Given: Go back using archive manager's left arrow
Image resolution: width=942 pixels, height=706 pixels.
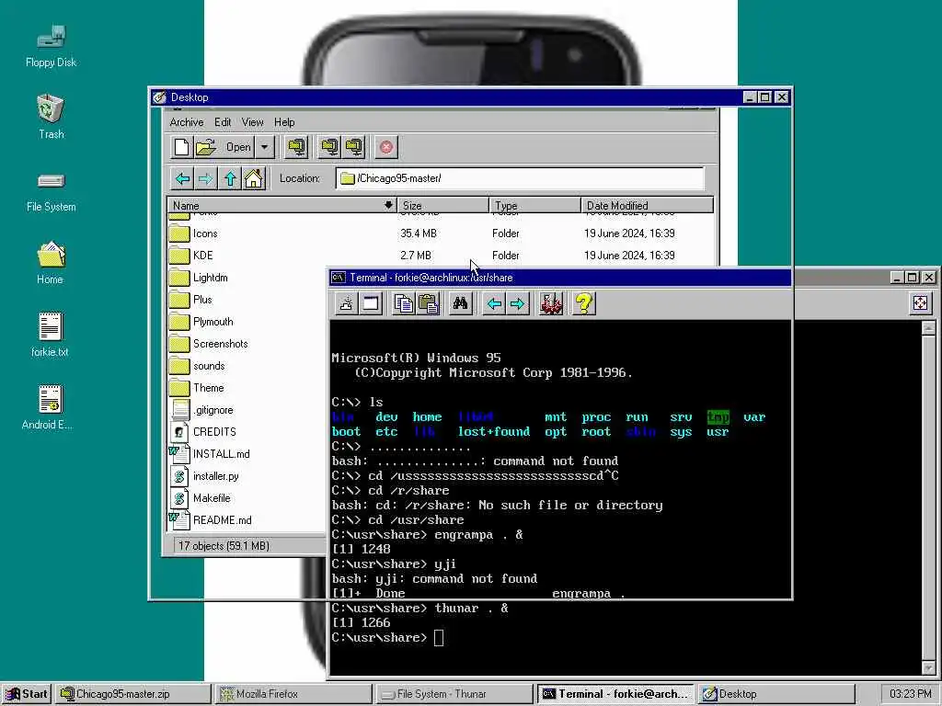Looking at the screenshot, I should pos(183,178).
